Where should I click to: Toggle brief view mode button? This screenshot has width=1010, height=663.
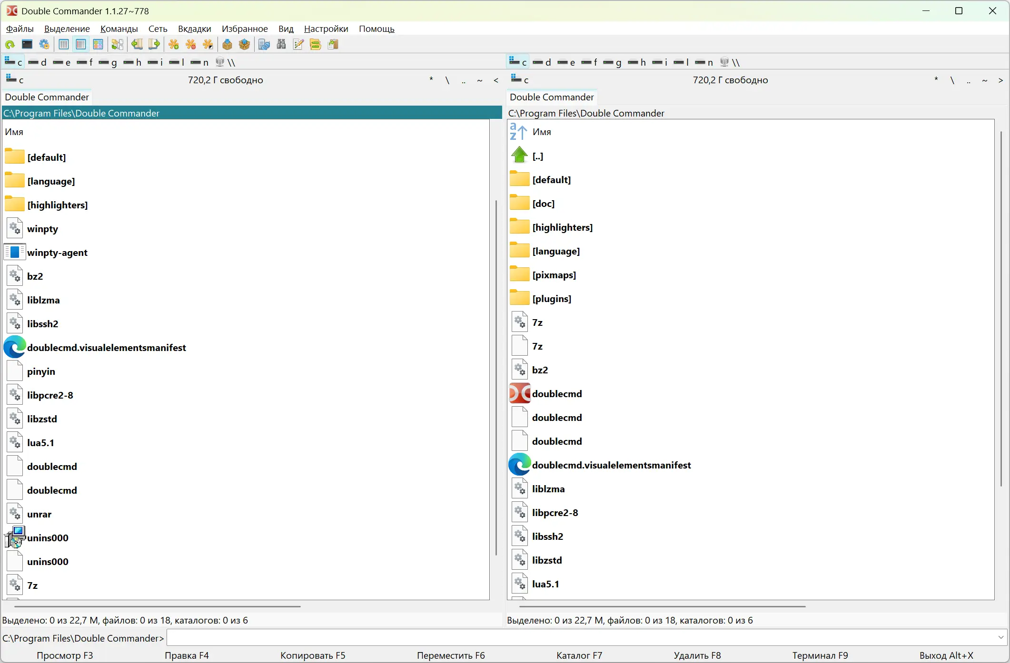[x=64, y=45]
